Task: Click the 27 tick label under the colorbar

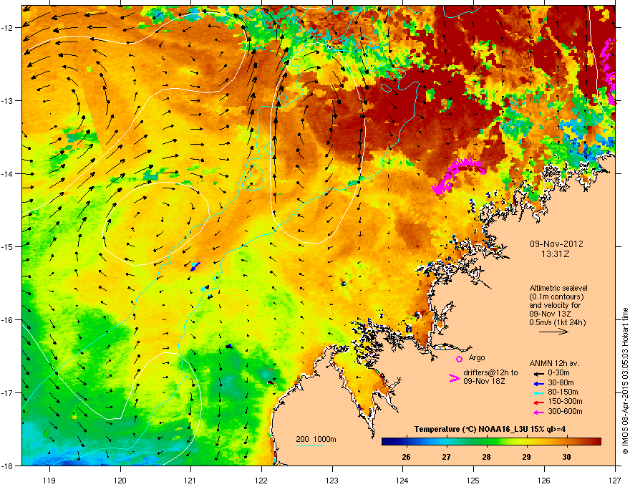Action: click(446, 457)
